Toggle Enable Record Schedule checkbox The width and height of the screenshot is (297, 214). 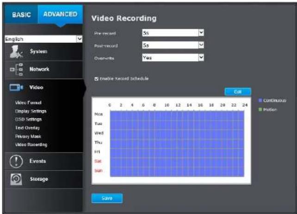(96, 79)
